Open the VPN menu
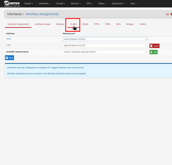This screenshot has height=165, width=172. pyautogui.click(x=89, y=4)
